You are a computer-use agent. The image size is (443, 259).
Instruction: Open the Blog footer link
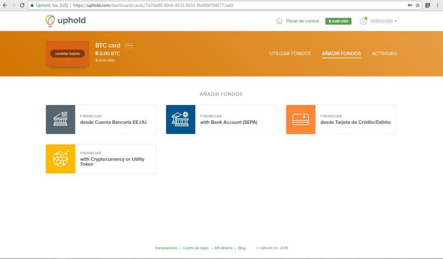click(241, 248)
